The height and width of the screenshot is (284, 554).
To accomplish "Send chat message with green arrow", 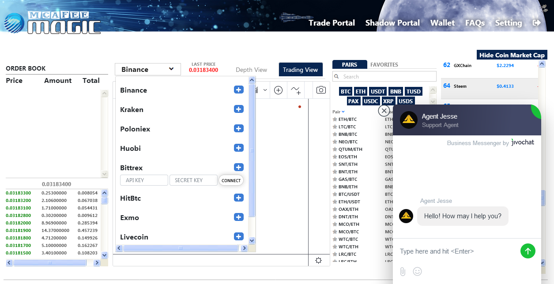I will click(528, 251).
